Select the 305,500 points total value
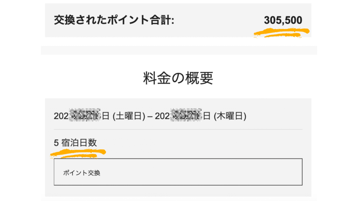 point(283,20)
